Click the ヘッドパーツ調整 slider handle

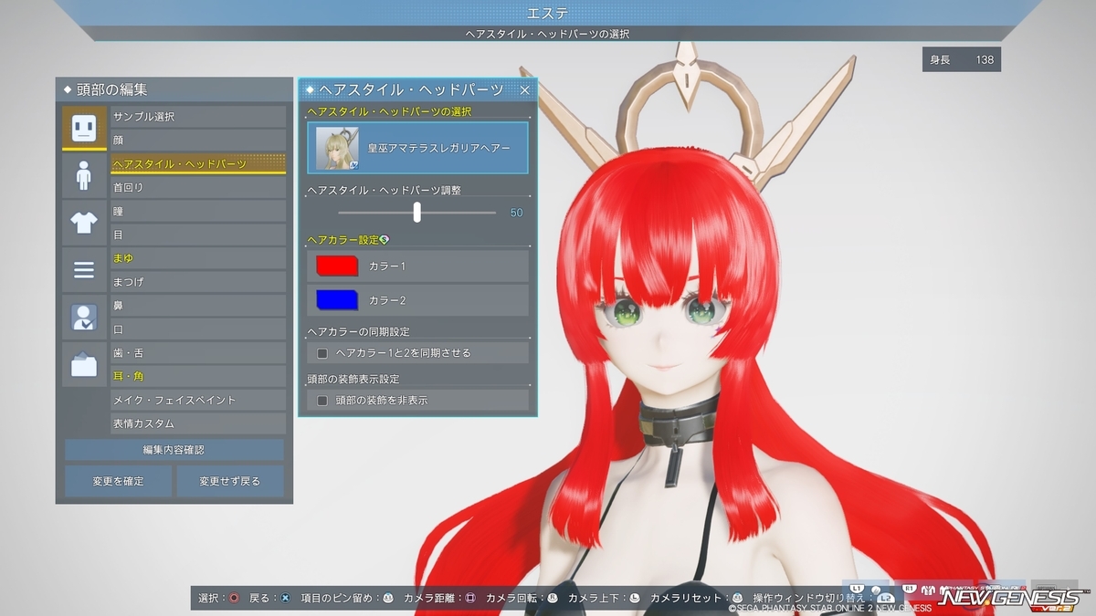(x=417, y=212)
